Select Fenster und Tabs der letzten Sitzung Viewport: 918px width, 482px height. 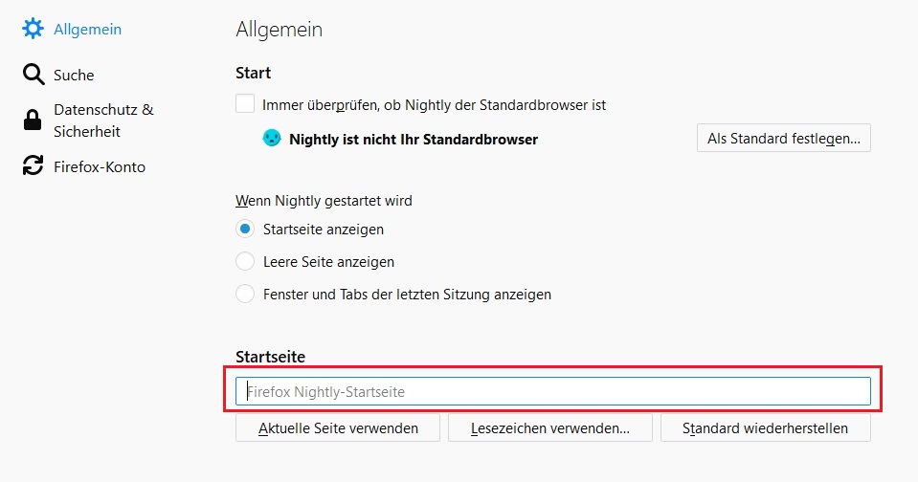point(245,295)
